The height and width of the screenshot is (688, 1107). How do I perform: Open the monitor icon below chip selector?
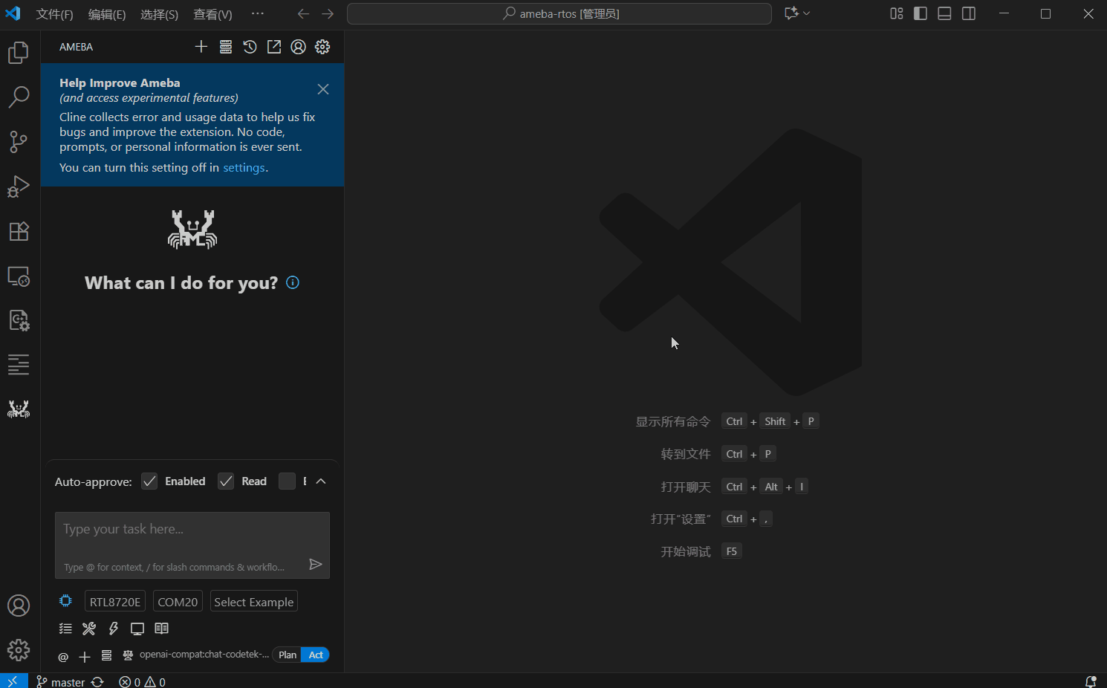click(137, 629)
